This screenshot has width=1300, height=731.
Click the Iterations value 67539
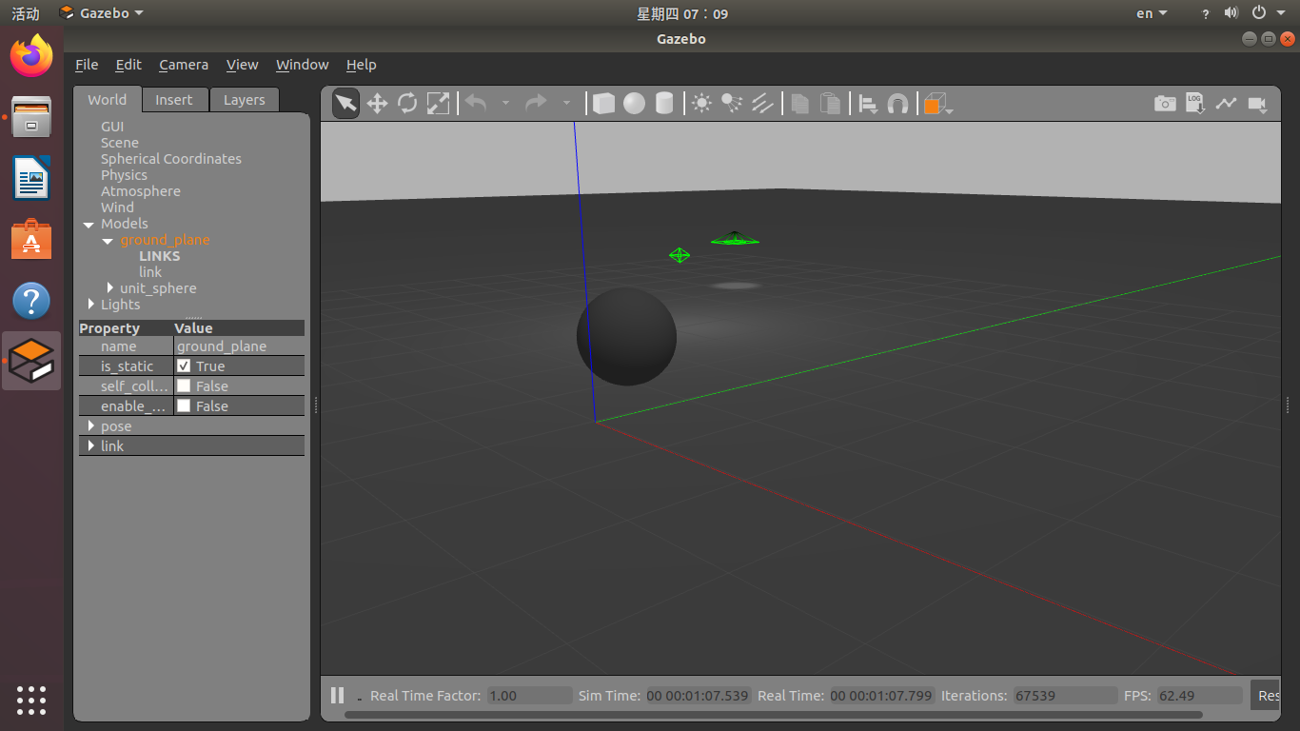point(1065,696)
